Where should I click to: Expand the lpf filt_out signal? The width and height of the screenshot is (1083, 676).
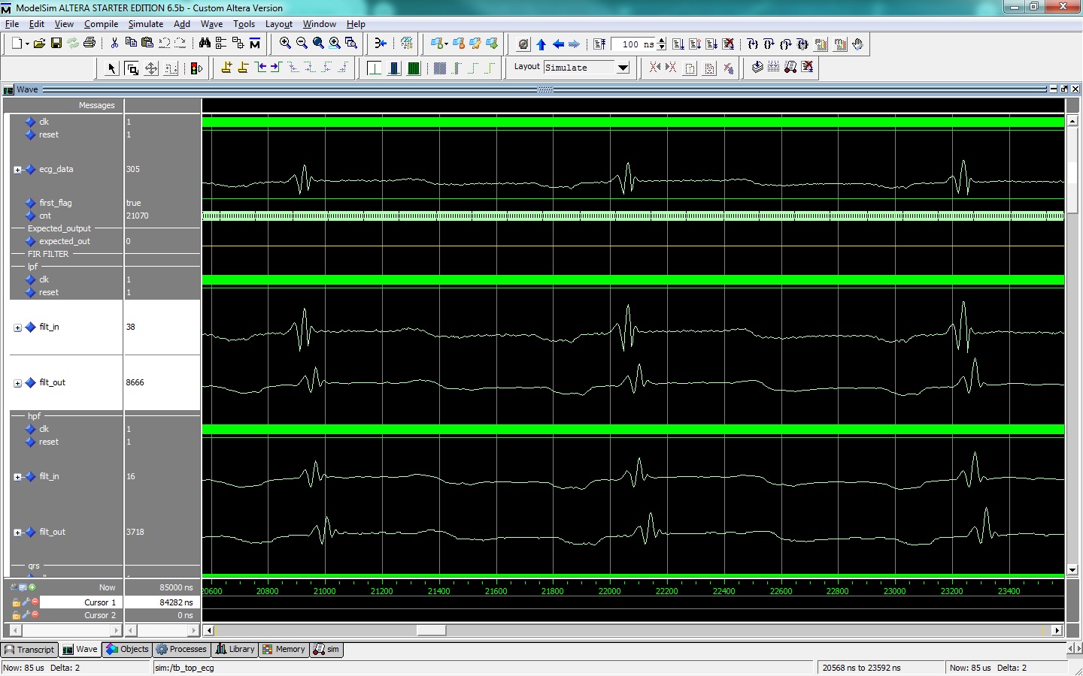pyautogui.click(x=17, y=383)
